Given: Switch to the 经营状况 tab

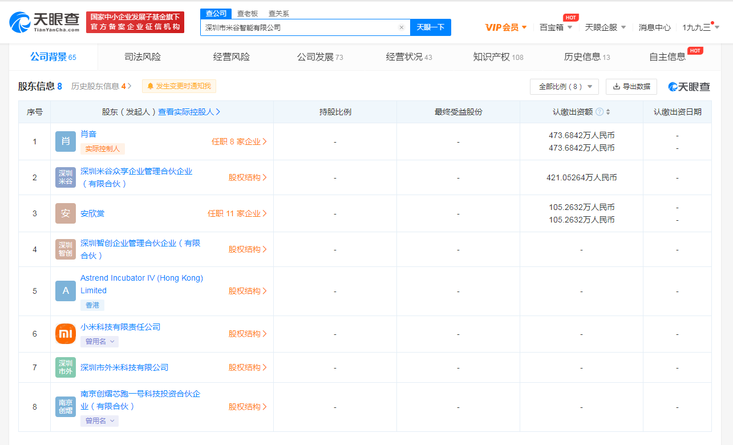Looking at the screenshot, I should 409,57.
